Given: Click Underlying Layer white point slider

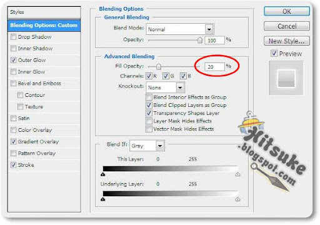Looking at the screenshot, I should click(237, 199).
